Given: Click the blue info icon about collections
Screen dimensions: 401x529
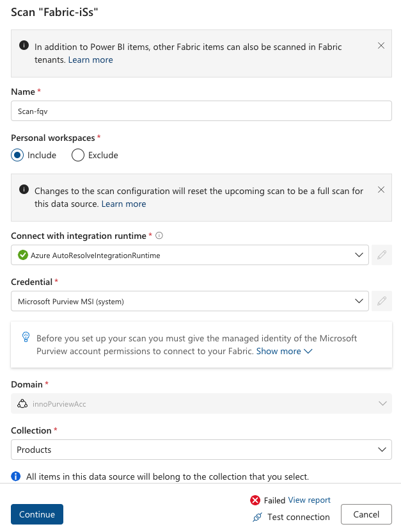Looking at the screenshot, I should (16, 476).
